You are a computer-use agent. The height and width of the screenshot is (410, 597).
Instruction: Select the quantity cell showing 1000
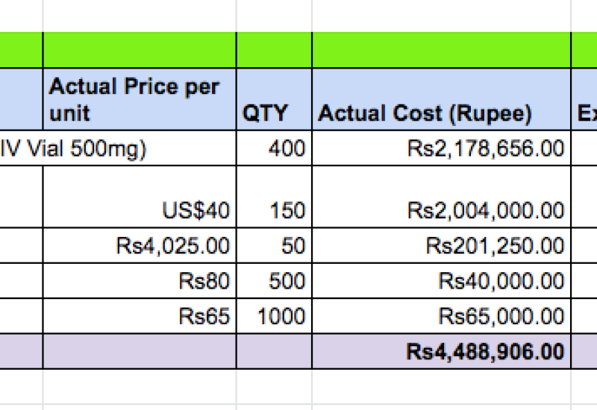pos(273,316)
